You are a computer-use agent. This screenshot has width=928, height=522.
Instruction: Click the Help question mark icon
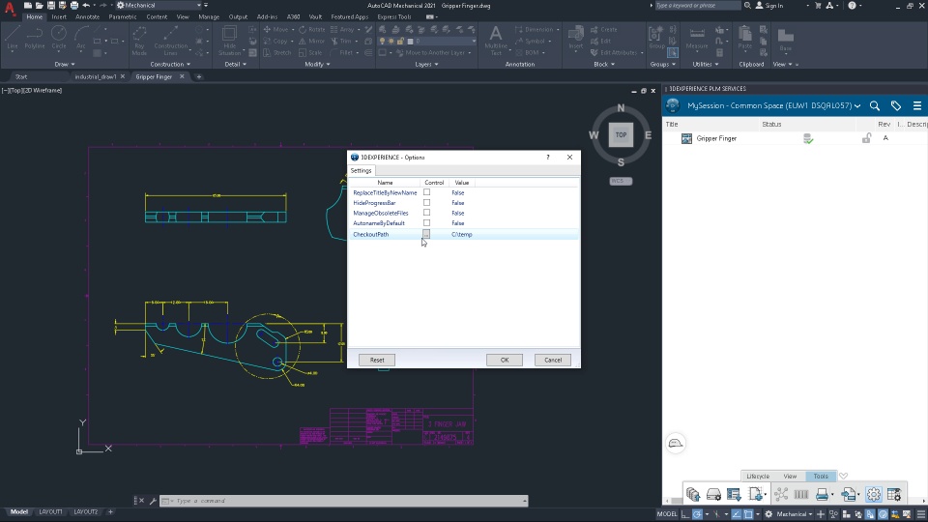854,5
